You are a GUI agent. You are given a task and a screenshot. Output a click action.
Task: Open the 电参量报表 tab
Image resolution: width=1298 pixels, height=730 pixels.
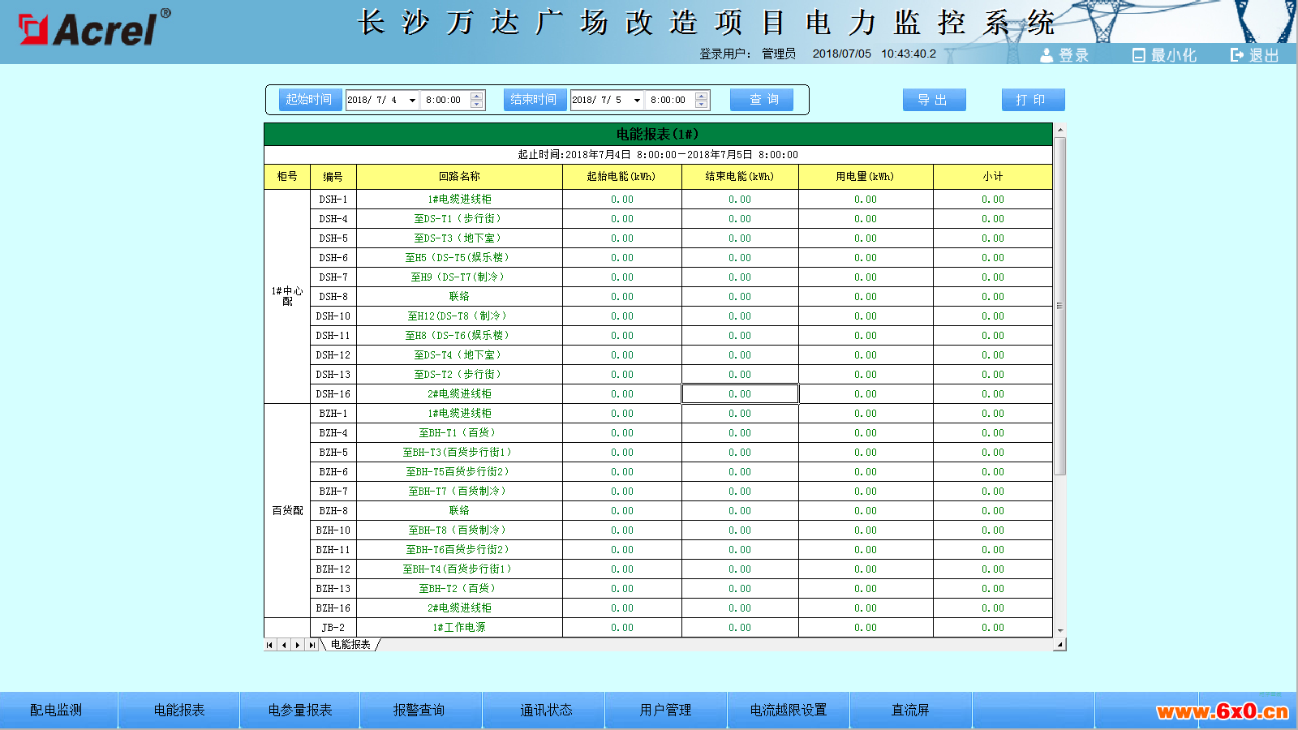(x=300, y=710)
